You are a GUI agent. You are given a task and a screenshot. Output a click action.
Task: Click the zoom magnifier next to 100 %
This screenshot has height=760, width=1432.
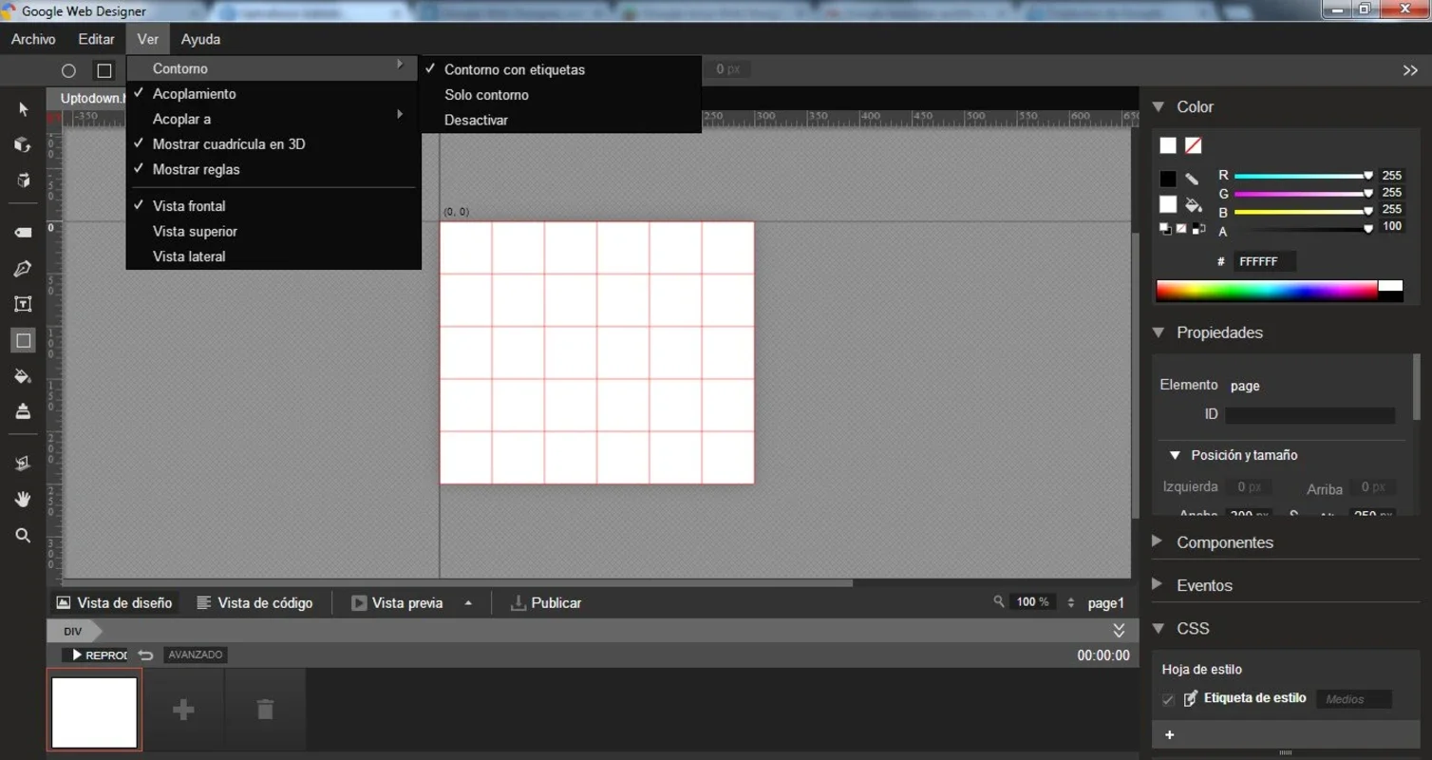[999, 601]
